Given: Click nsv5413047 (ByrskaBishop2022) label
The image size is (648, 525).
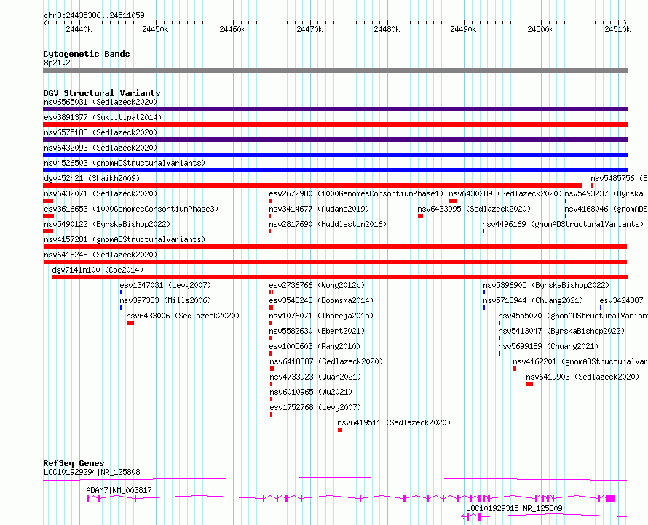Looking at the screenshot, I should 561,331.
